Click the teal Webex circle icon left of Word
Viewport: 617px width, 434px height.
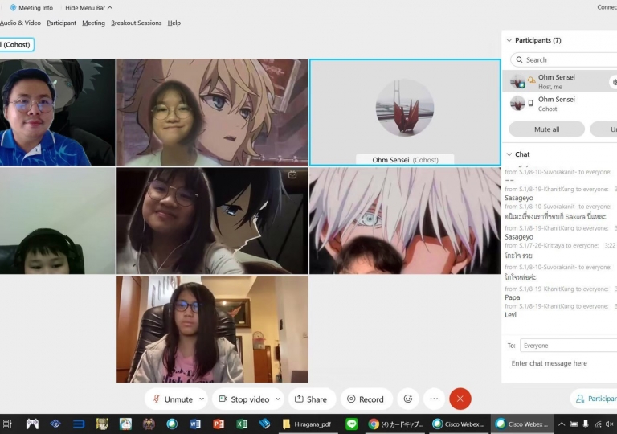click(172, 424)
